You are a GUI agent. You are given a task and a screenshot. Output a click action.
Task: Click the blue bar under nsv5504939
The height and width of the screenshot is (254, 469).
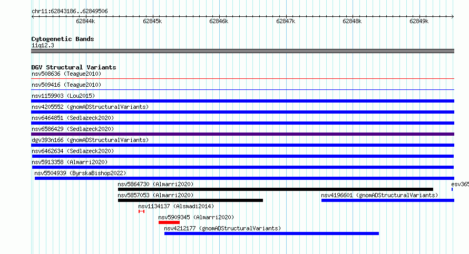point(245,178)
